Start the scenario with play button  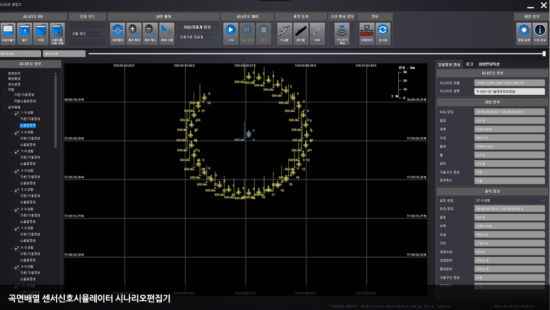pyautogui.click(x=230, y=34)
